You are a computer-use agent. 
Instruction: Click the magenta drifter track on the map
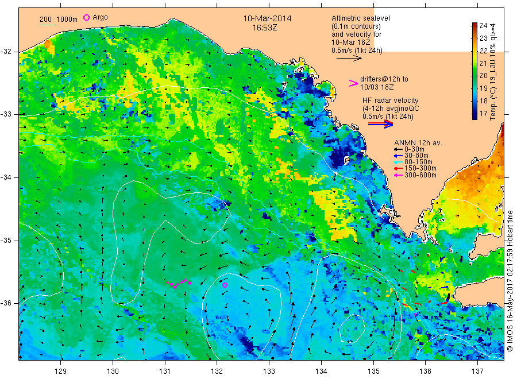click(179, 284)
